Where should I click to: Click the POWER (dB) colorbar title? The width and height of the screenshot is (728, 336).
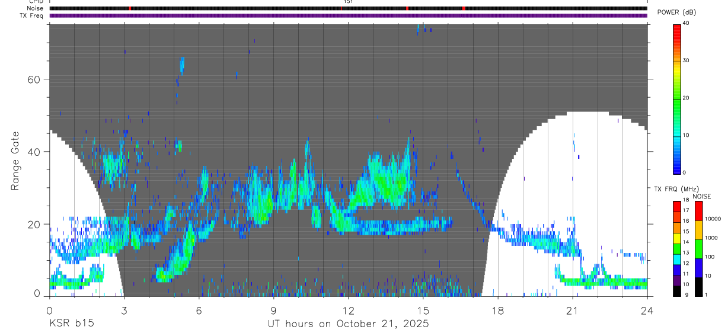coord(677,12)
